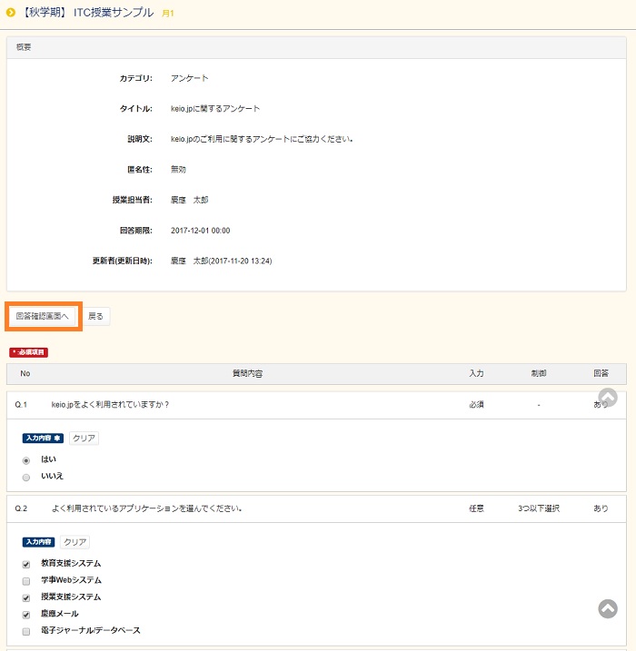Screen dimensions: 636x651
Task: Enable the 電子ジャーナル/データベース checkbox
Action: click(x=26, y=631)
